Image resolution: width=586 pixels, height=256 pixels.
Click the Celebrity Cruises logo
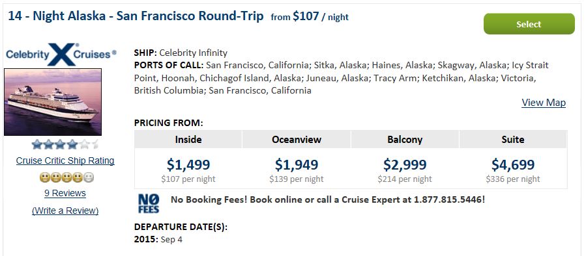pyautogui.click(x=61, y=54)
